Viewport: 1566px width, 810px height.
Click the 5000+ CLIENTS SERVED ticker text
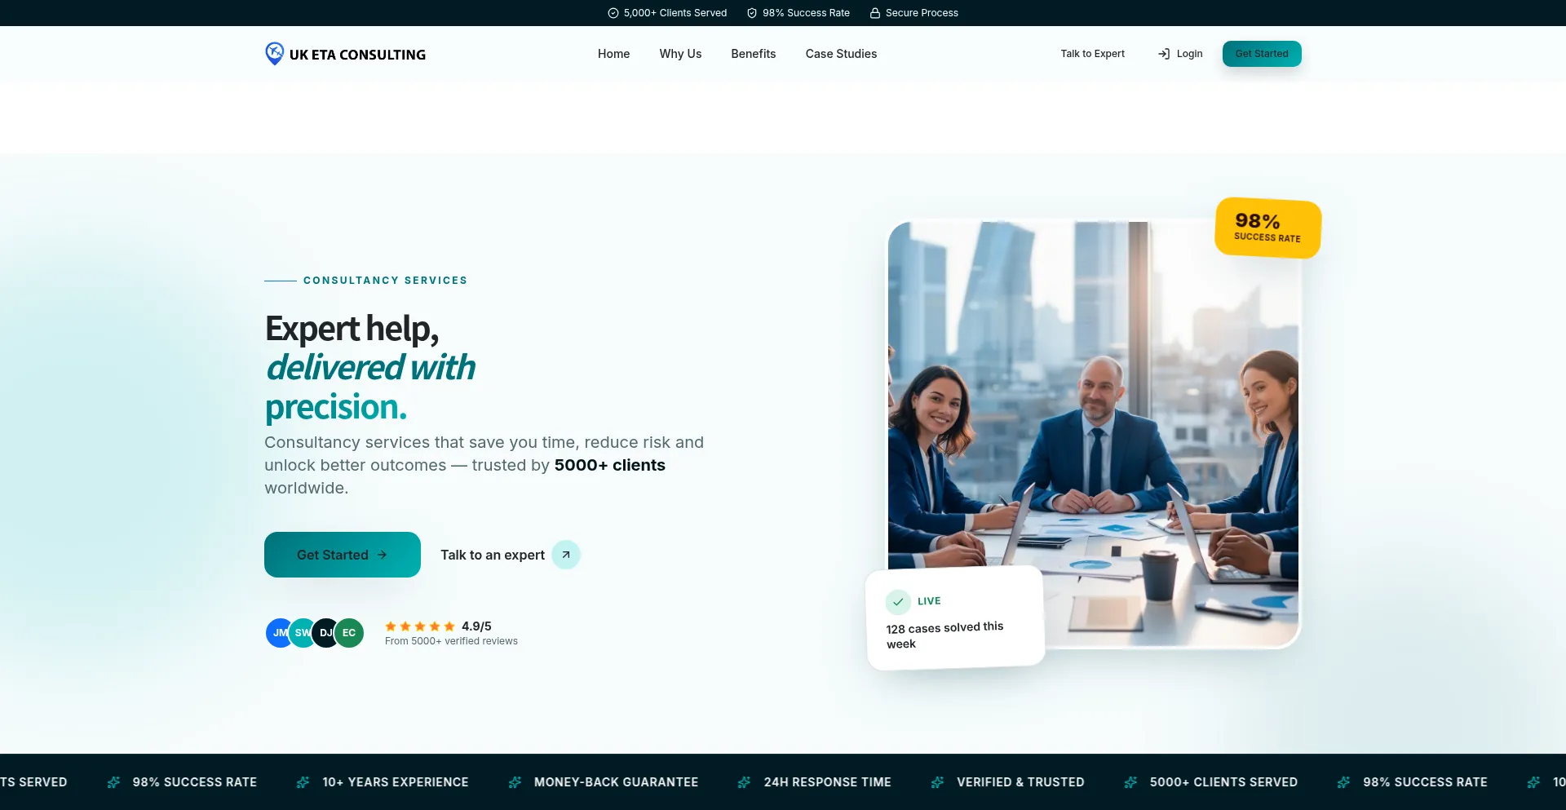coord(1223,782)
